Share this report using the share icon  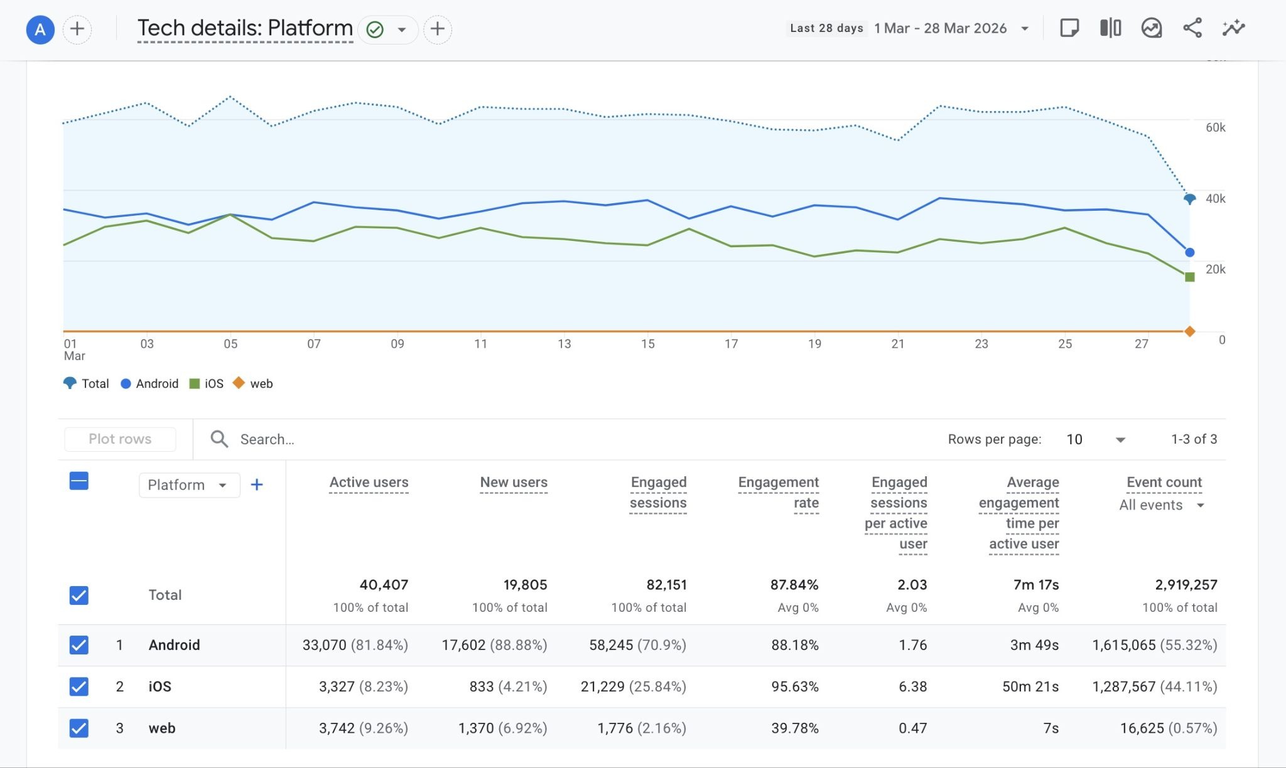tap(1193, 28)
